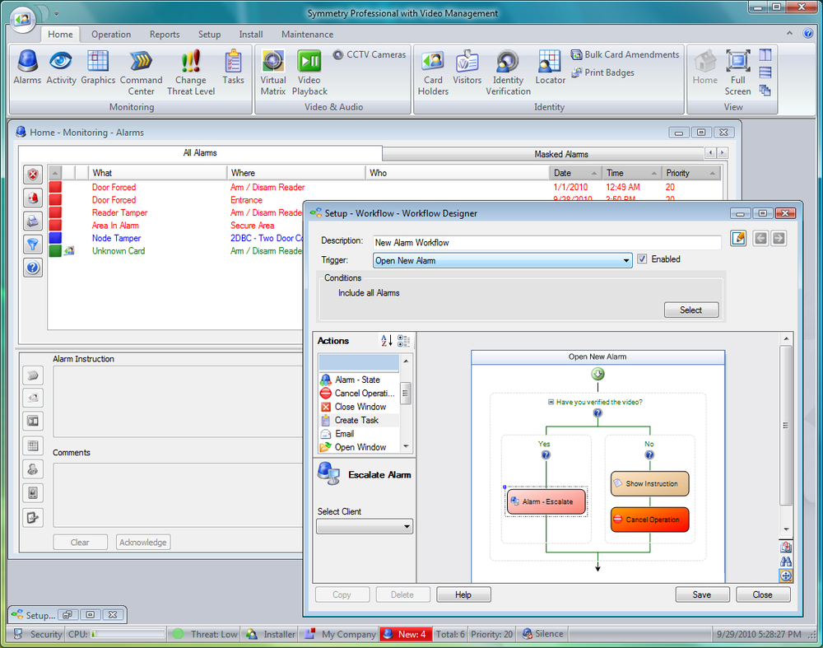Click the Description text field
This screenshot has width=823, height=648.
(546, 243)
